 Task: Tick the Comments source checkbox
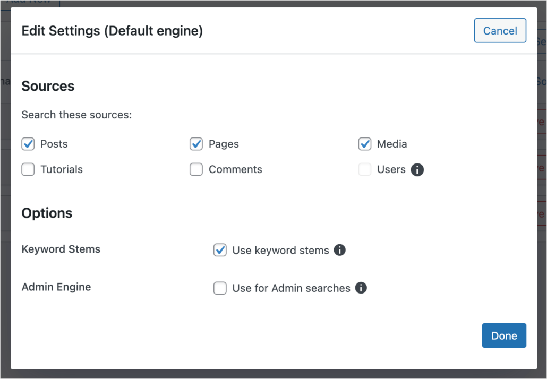pos(196,170)
